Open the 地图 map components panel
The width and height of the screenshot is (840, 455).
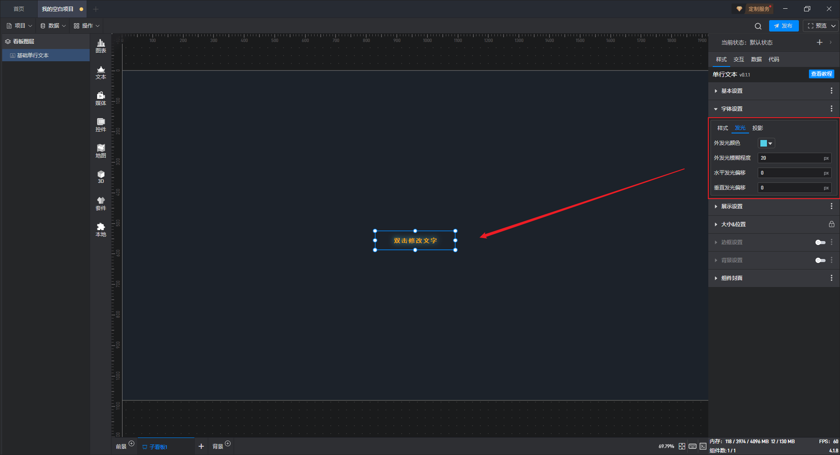(101, 151)
